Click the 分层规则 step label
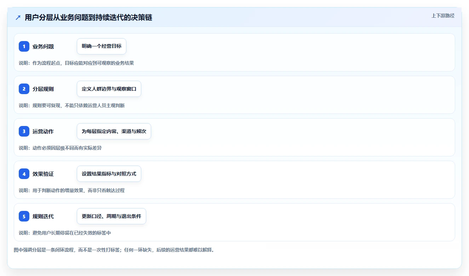Screen dimensions: 469x276 43,89
